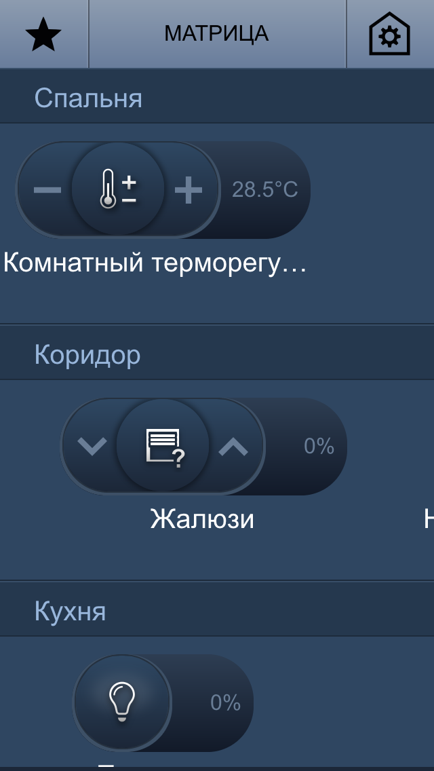Image resolution: width=434 pixels, height=771 pixels.
Task: Click the 28.5°C temperature readout
Action: [x=265, y=190]
